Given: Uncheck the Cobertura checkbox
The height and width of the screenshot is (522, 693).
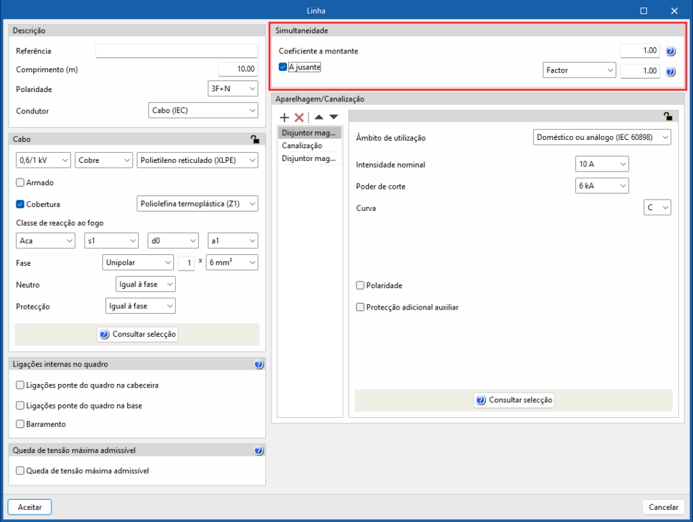Looking at the screenshot, I should (20, 204).
